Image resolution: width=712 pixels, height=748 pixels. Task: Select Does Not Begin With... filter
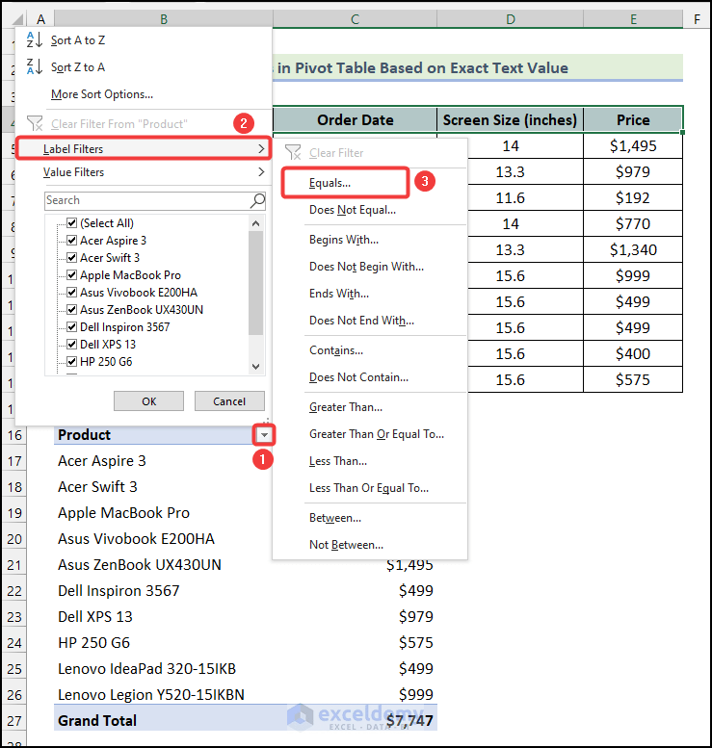click(366, 267)
